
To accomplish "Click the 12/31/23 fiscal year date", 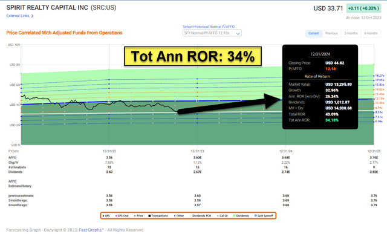I will (198, 151).
